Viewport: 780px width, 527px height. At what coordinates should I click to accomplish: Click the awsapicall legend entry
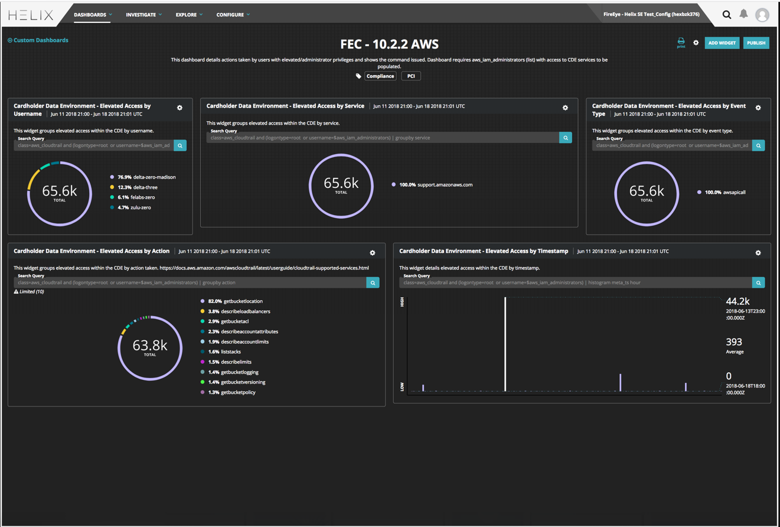(722, 192)
